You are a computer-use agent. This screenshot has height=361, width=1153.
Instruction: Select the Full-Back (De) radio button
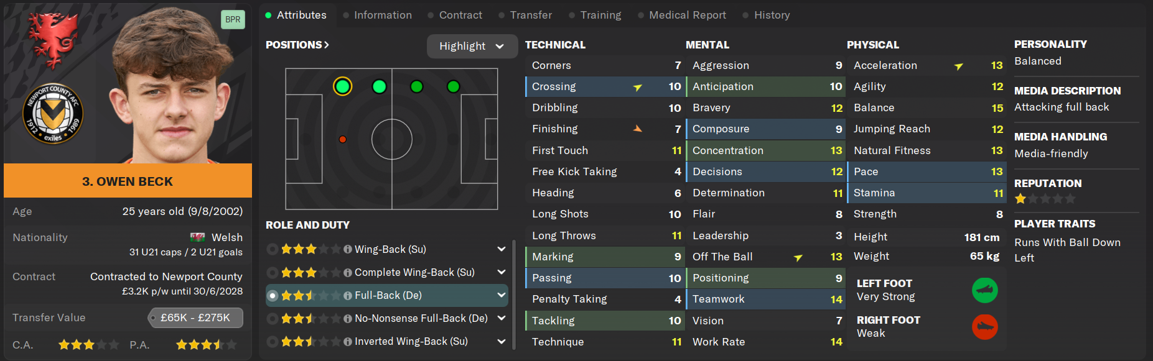click(272, 296)
